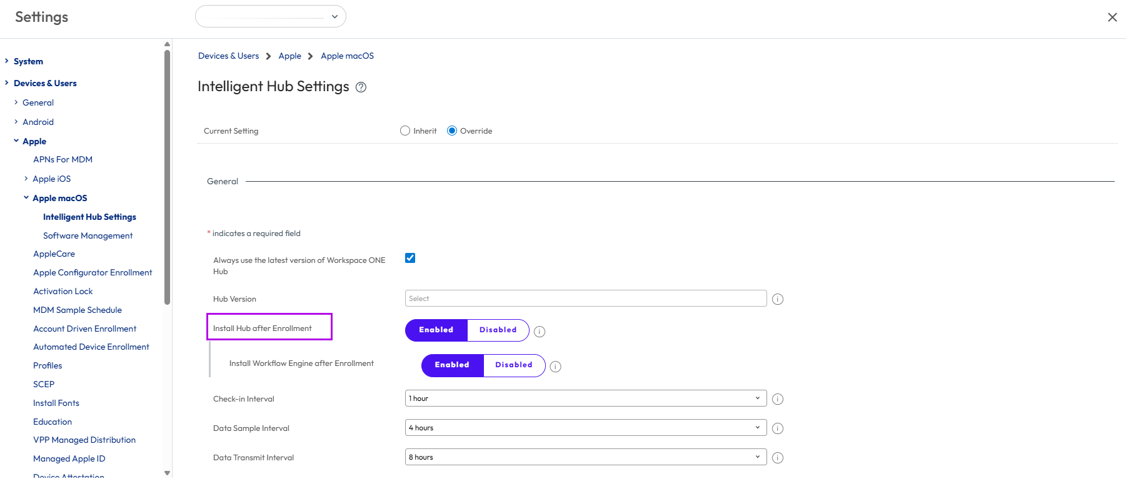
Task: Click the Hub Version select field
Action: pos(586,299)
